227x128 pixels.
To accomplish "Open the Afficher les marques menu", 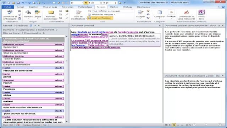I will pos(103,15).
